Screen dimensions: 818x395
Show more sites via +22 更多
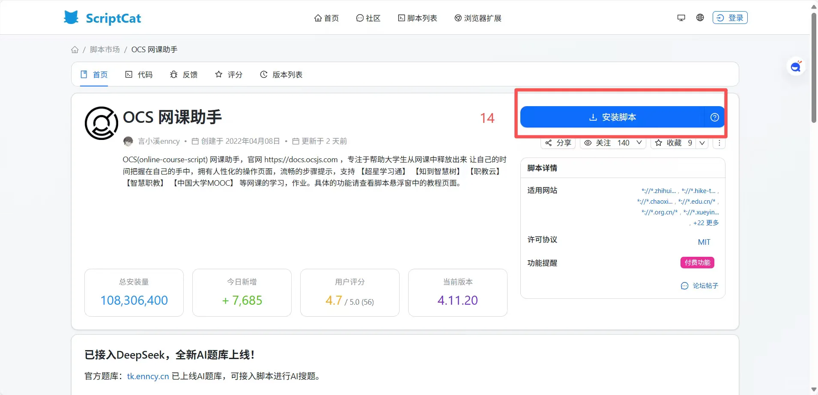click(x=705, y=223)
